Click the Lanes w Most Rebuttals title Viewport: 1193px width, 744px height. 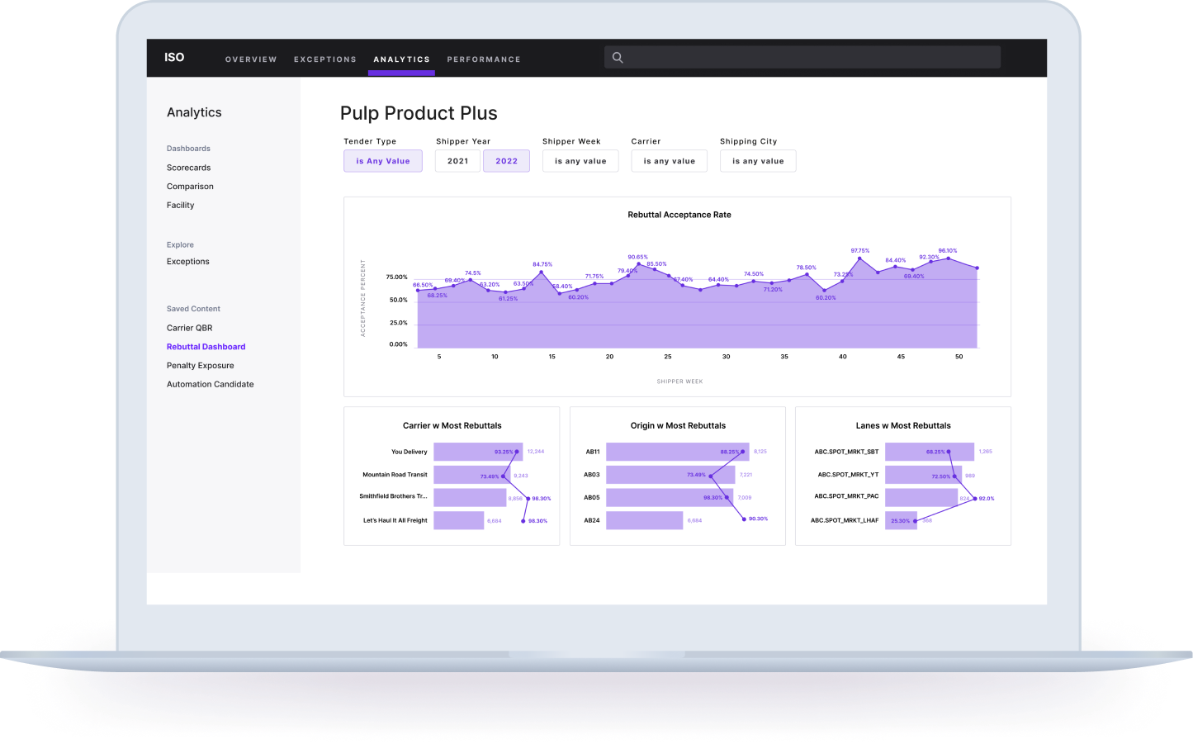tap(903, 426)
